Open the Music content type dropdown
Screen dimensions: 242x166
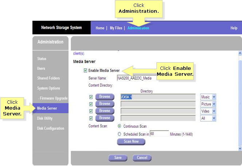tap(208, 97)
